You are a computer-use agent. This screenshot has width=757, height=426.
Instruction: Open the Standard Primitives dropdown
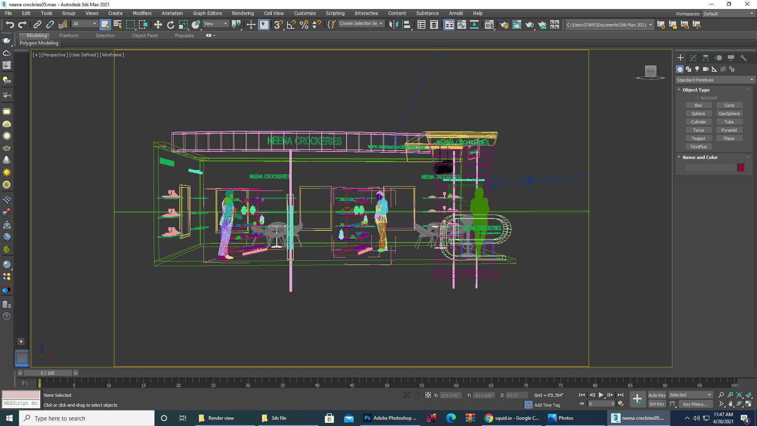click(x=715, y=80)
